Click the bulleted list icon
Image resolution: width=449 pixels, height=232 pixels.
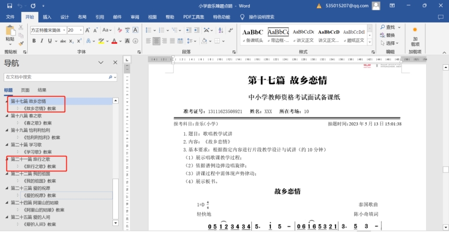click(x=149, y=30)
